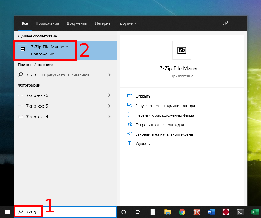The height and width of the screenshot is (218, 261).
Task: Open 7-Zip File Manager best match result
Action: coord(49,50)
